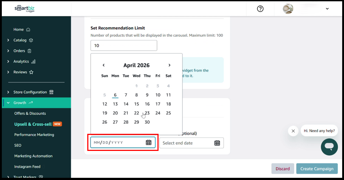This screenshot has width=344, height=180.
Task: Open the end date calendar icon
Action: tap(217, 143)
